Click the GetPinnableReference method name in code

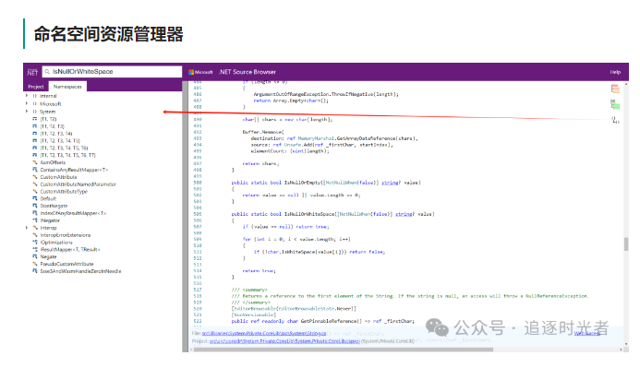coord(329,321)
